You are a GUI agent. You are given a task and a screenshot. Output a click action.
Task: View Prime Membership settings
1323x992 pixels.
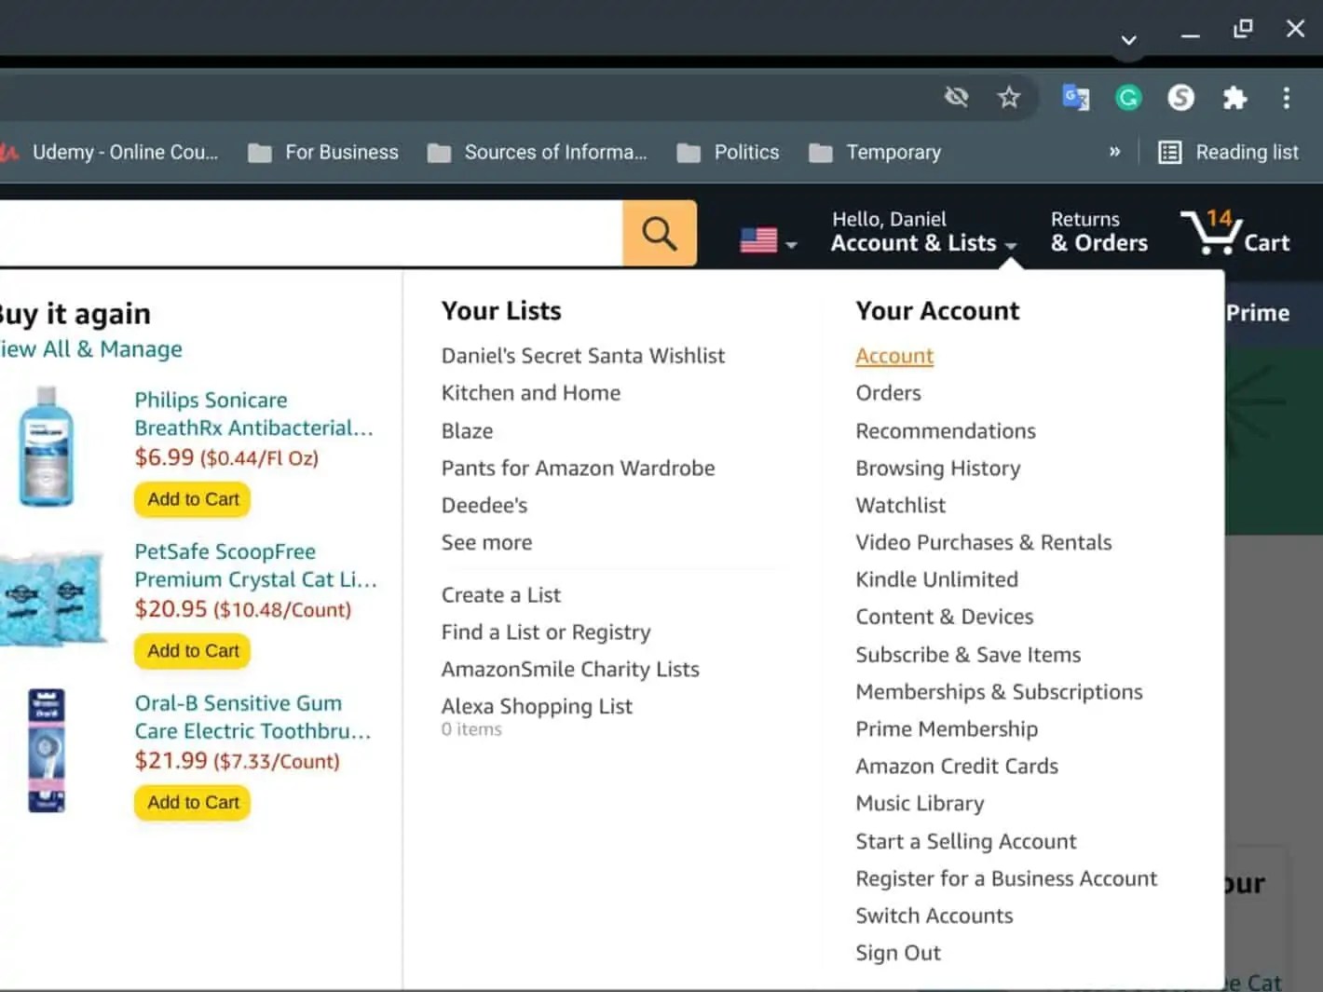tap(947, 728)
